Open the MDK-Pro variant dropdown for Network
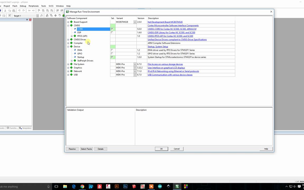The image size is (304, 190). (x=135, y=71)
